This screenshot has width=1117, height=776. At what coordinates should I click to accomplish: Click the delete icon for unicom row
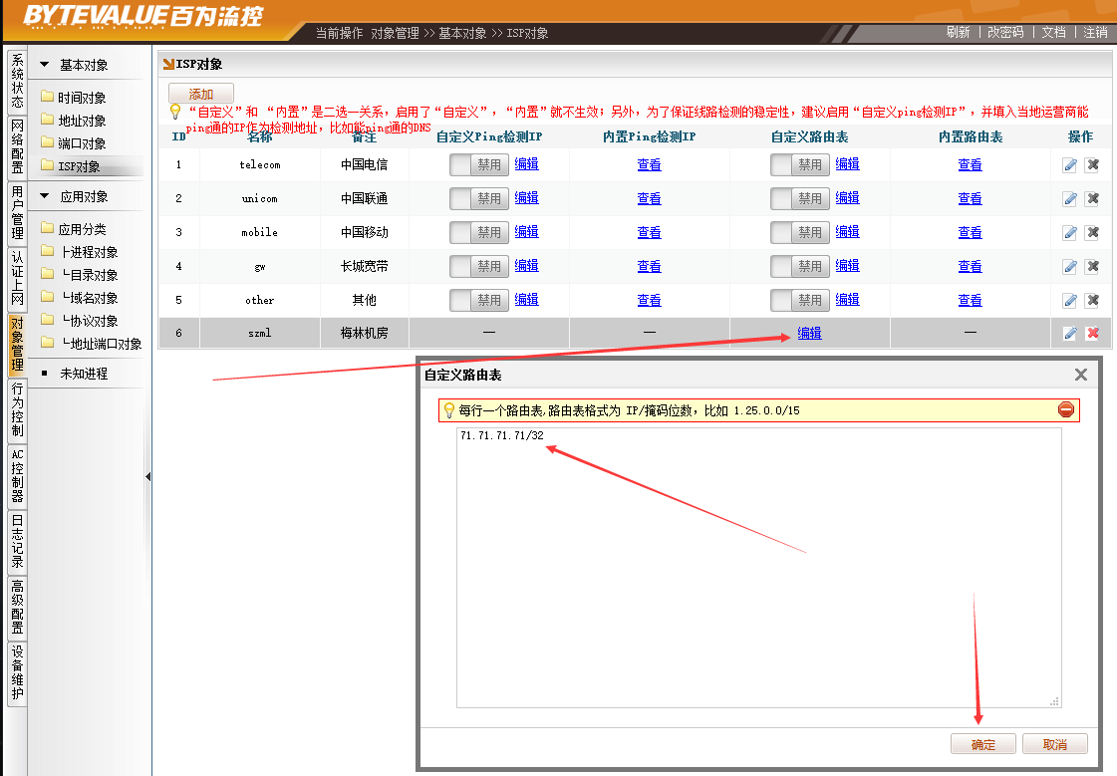click(1092, 199)
